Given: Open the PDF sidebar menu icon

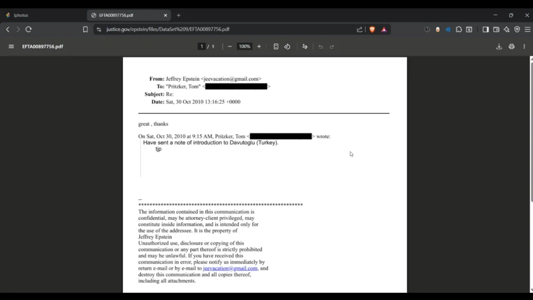Looking at the screenshot, I should click(11, 46).
